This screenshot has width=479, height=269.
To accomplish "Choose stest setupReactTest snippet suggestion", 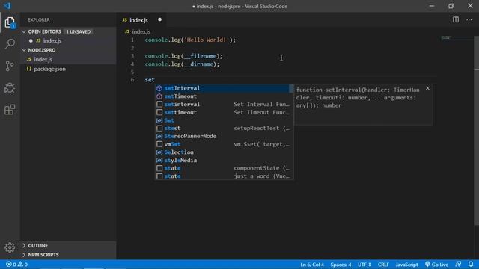I will [222, 128].
